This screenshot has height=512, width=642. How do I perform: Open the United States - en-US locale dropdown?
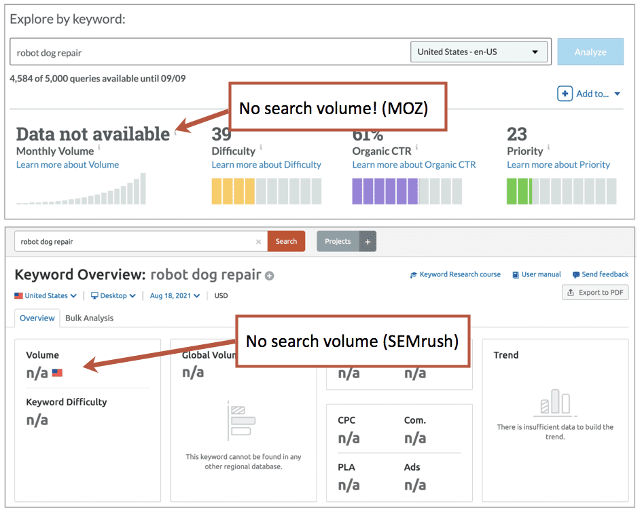pos(480,51)
